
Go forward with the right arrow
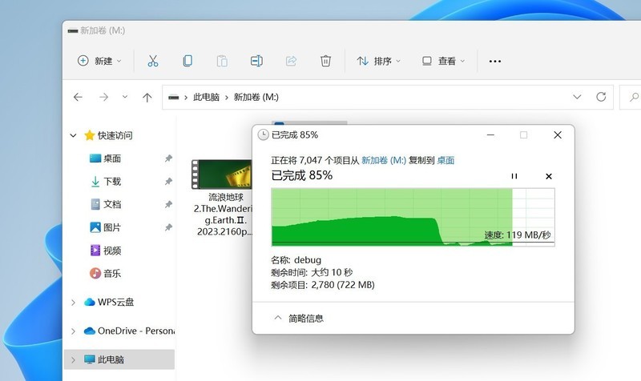pos(104,97)
